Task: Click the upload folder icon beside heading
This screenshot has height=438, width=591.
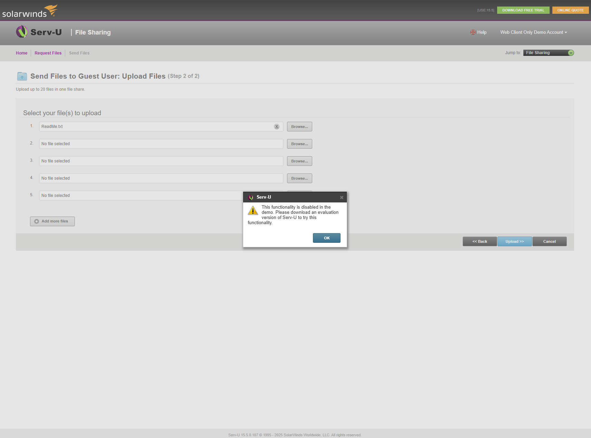Action: point(22,76)
